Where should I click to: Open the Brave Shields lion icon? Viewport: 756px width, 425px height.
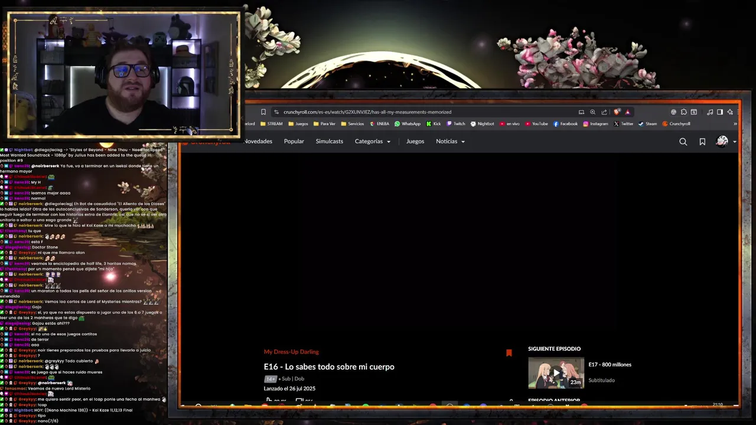[x=617, y=112]
